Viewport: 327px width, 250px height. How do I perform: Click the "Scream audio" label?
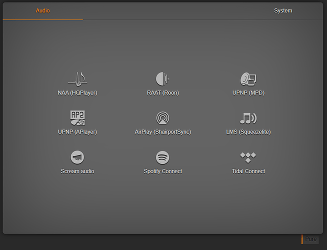point(77,171)
